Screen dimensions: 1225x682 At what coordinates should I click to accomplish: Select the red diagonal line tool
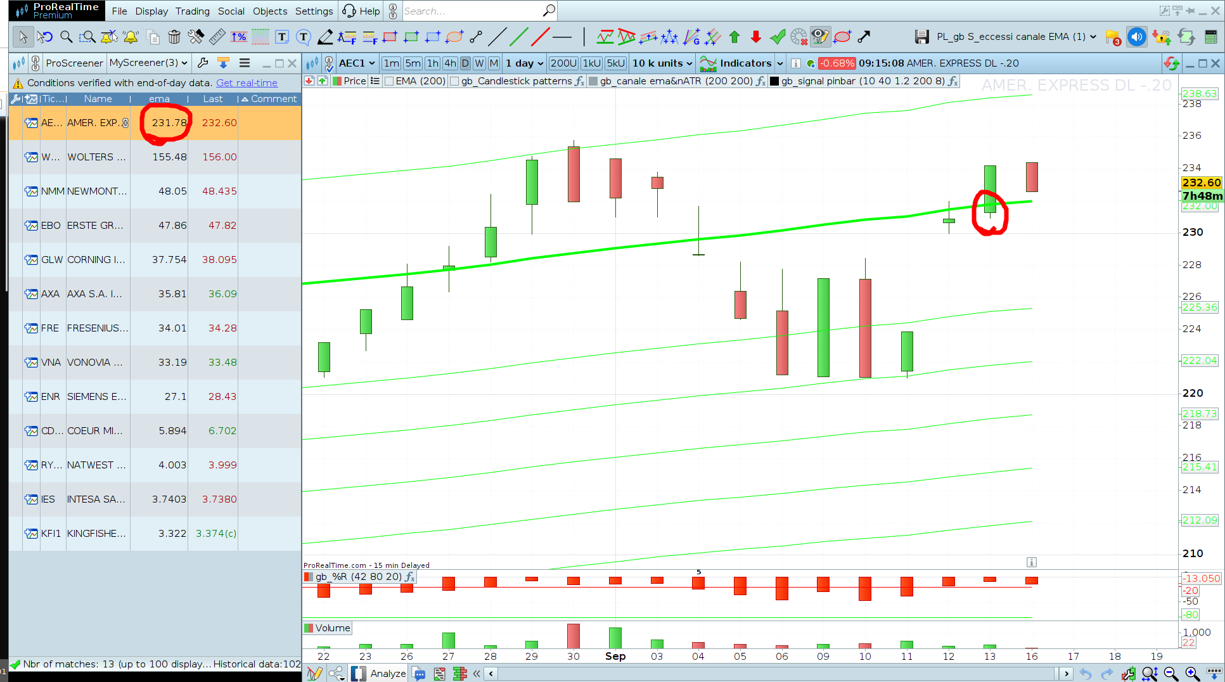click(541, 37)
